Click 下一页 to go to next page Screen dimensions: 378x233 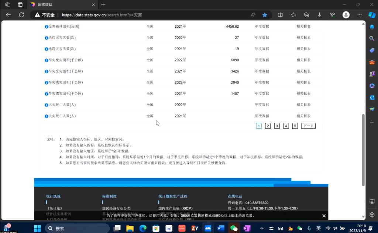point(308,126)
